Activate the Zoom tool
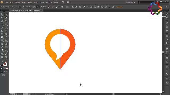This screenshot has width=170, height=95. (6, 57)
